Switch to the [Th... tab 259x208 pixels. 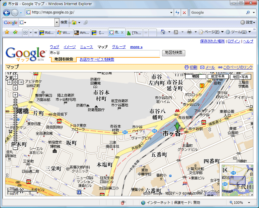(134, 33)
